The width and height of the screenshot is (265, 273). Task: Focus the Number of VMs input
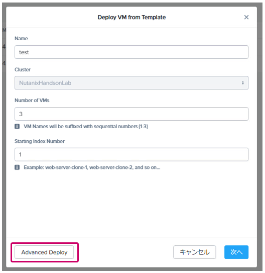131,114
